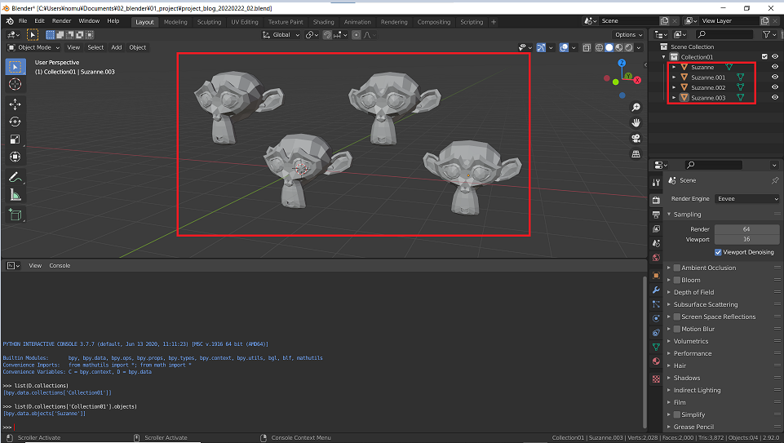This screenshot has width=784, height=443.
Task: Toggle the camera view icon
Action: click(x=636, y=139)
